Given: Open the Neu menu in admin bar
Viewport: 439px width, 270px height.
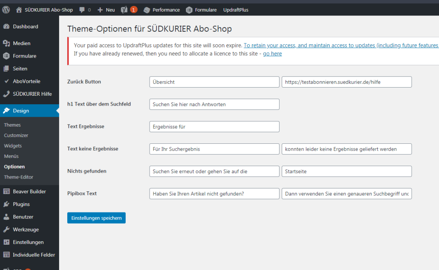Looking at the screenshot, I should 106,9.
